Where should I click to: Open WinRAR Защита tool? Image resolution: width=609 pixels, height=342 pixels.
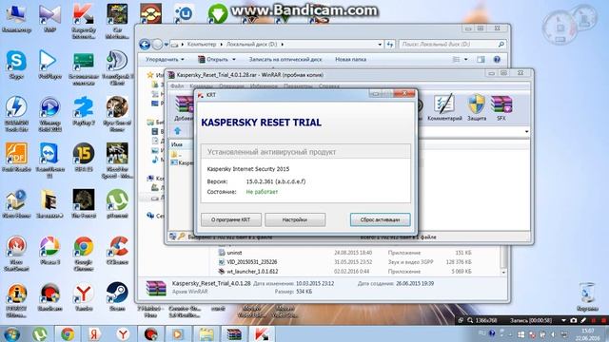pos(477,107)
